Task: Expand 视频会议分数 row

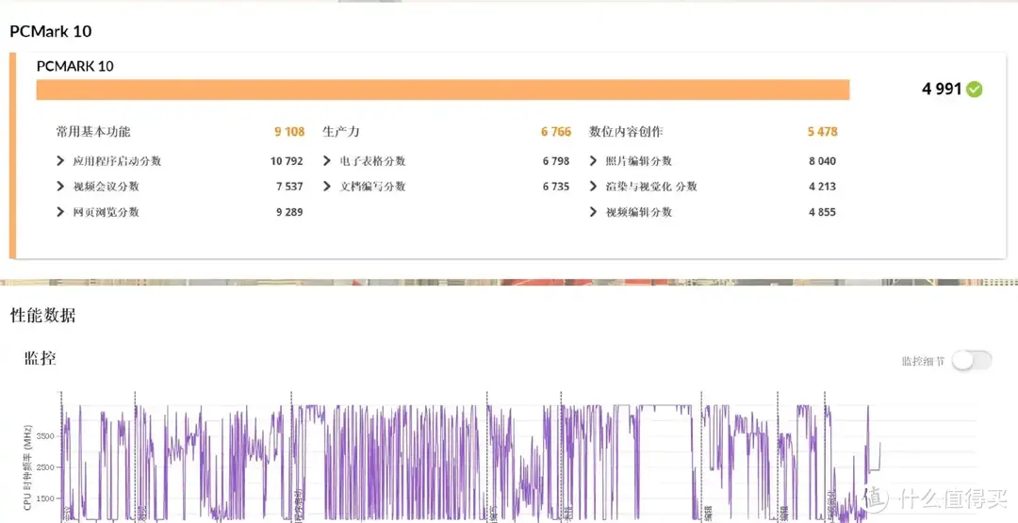Action: (x=60, y=187)
